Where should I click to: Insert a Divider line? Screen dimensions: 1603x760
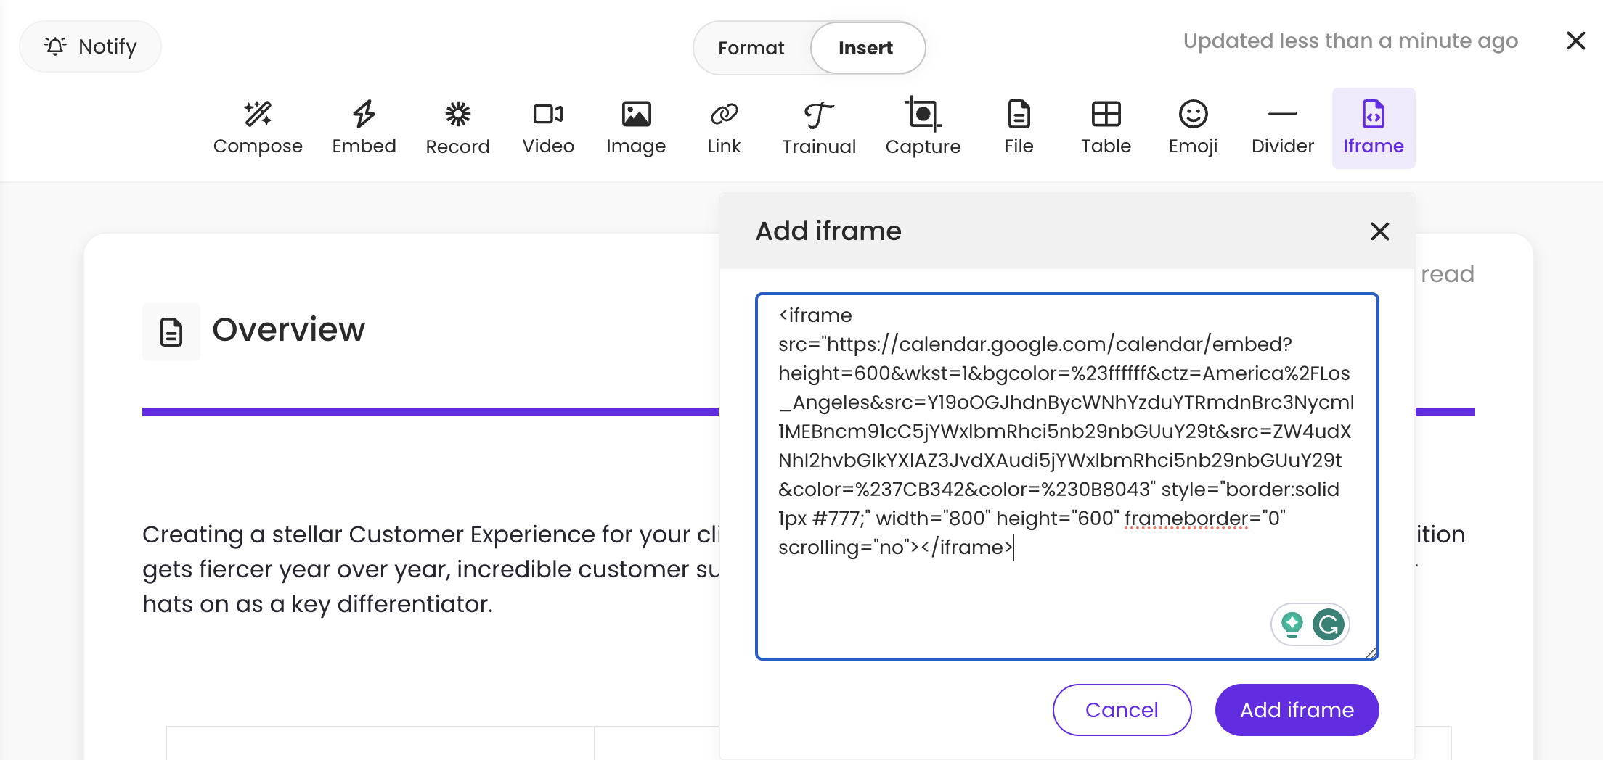(1282, 128)
